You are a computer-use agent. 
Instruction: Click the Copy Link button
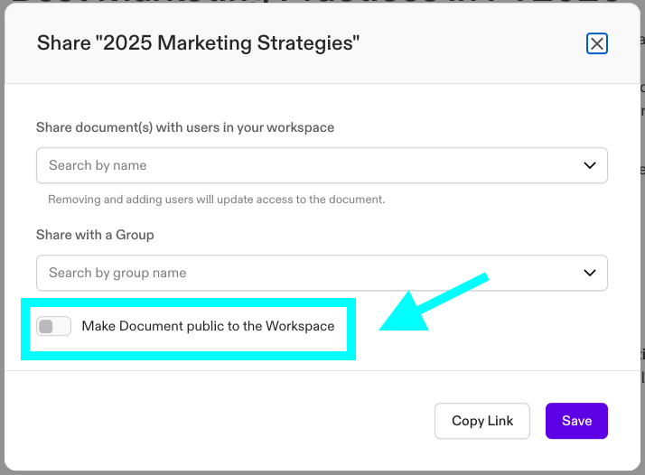click(x=482, y=421)
